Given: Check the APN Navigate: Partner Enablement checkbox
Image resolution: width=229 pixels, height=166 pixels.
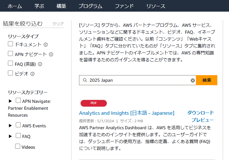Looking at the screenshot, I should pyautogui.click(x=18, y=100).
